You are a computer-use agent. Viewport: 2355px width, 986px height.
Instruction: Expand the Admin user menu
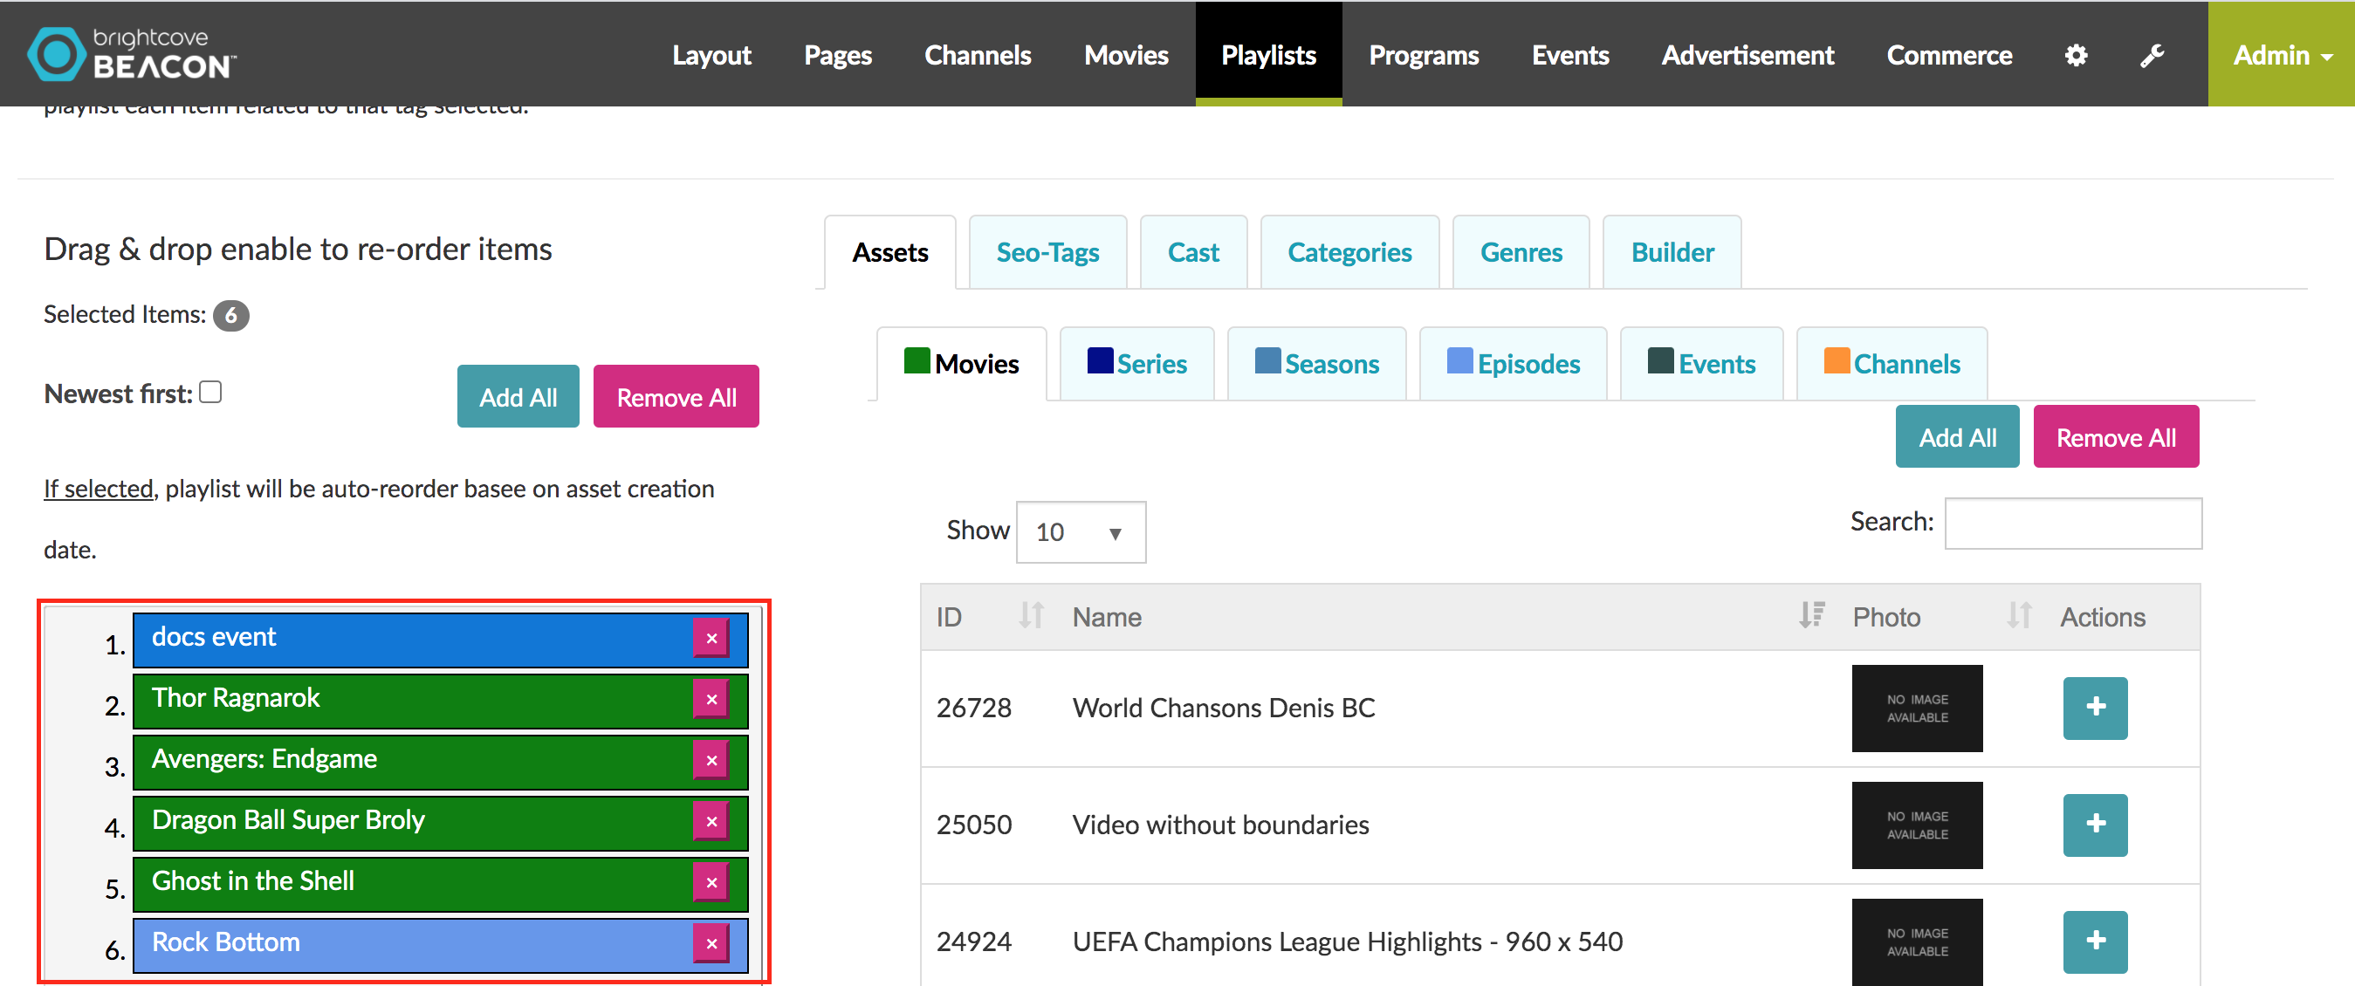click(2280, 55)
